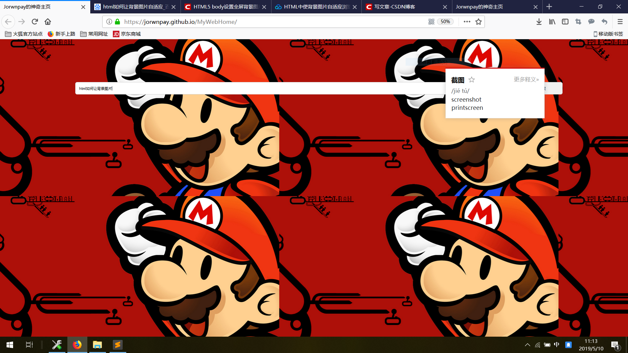Check the battery tray icon
628x353 pixels.
click(547, 345)
